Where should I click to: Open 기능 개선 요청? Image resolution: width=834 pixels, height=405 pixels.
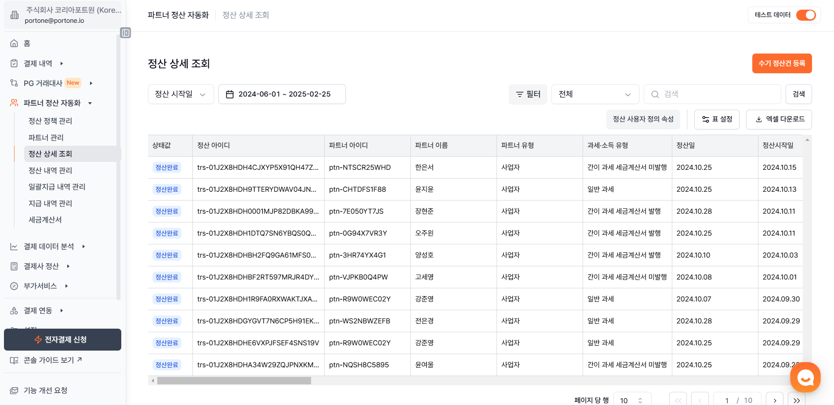(45, 390)
